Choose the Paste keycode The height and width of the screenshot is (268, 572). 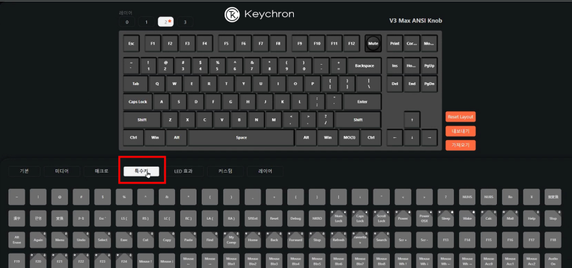point(188,240)
